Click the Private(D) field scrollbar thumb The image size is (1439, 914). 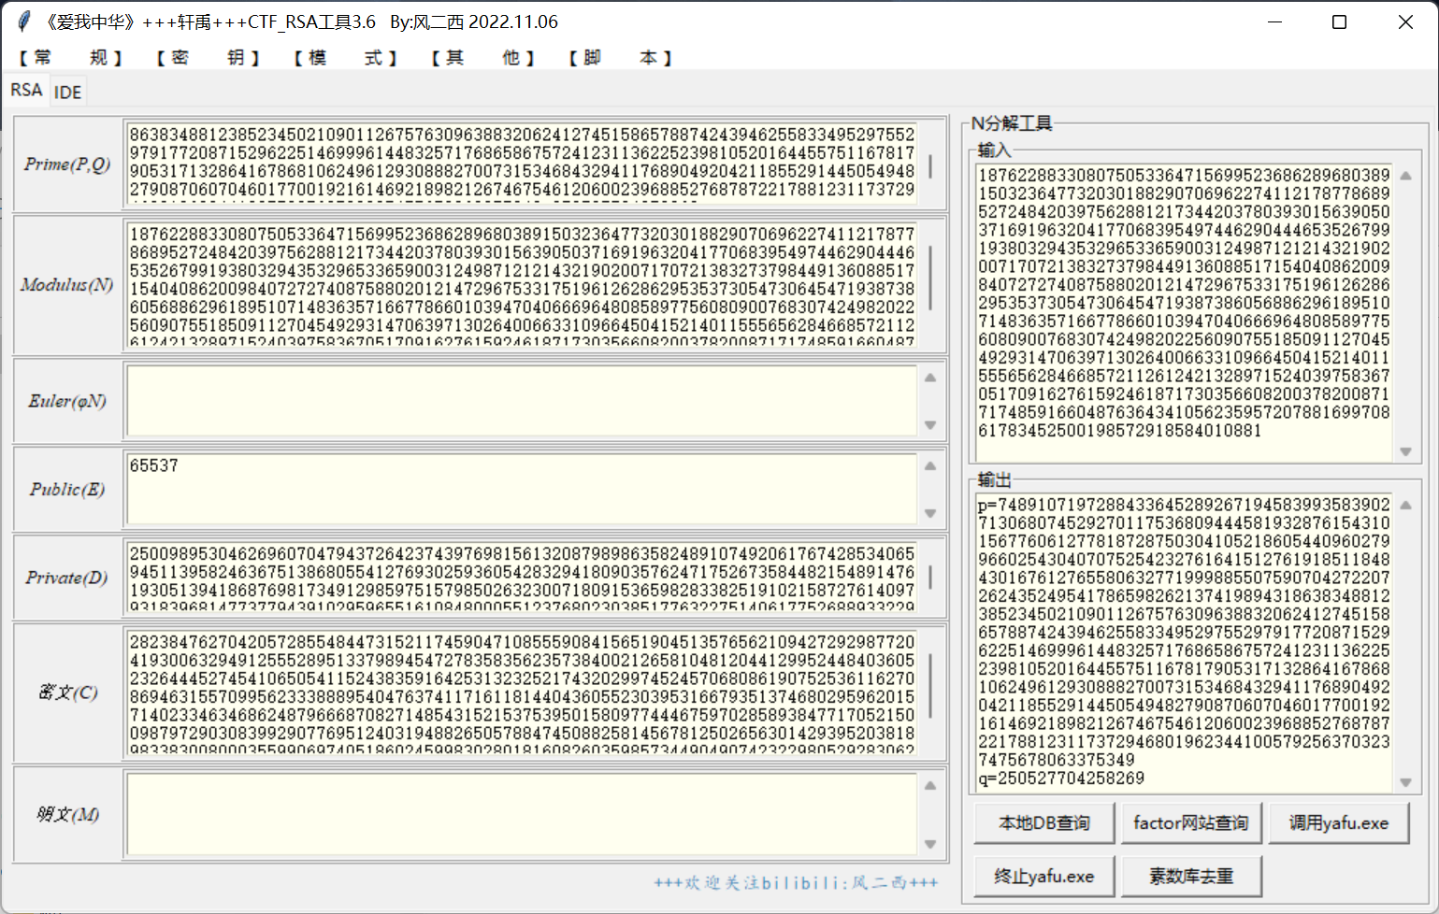[x=930, y=578]
